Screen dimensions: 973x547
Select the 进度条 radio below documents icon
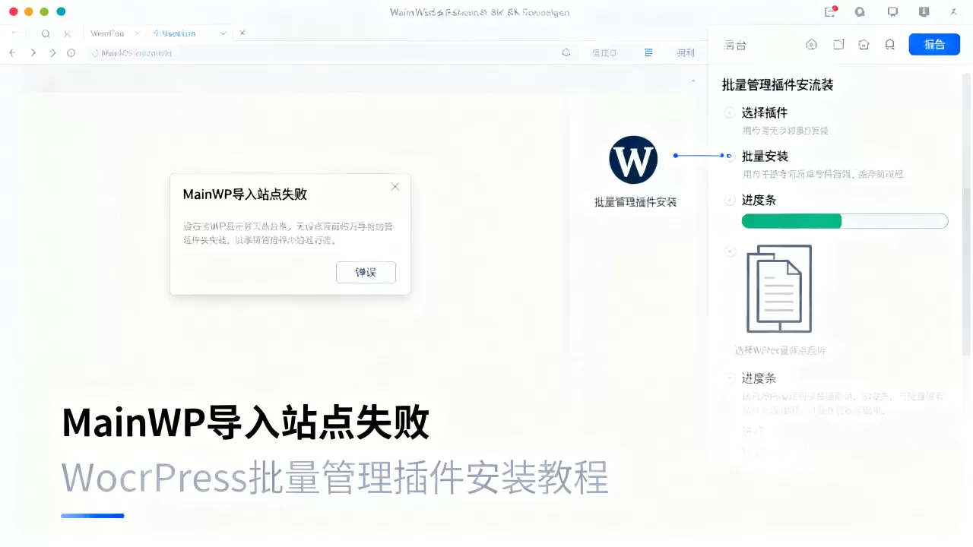(730, 378)
